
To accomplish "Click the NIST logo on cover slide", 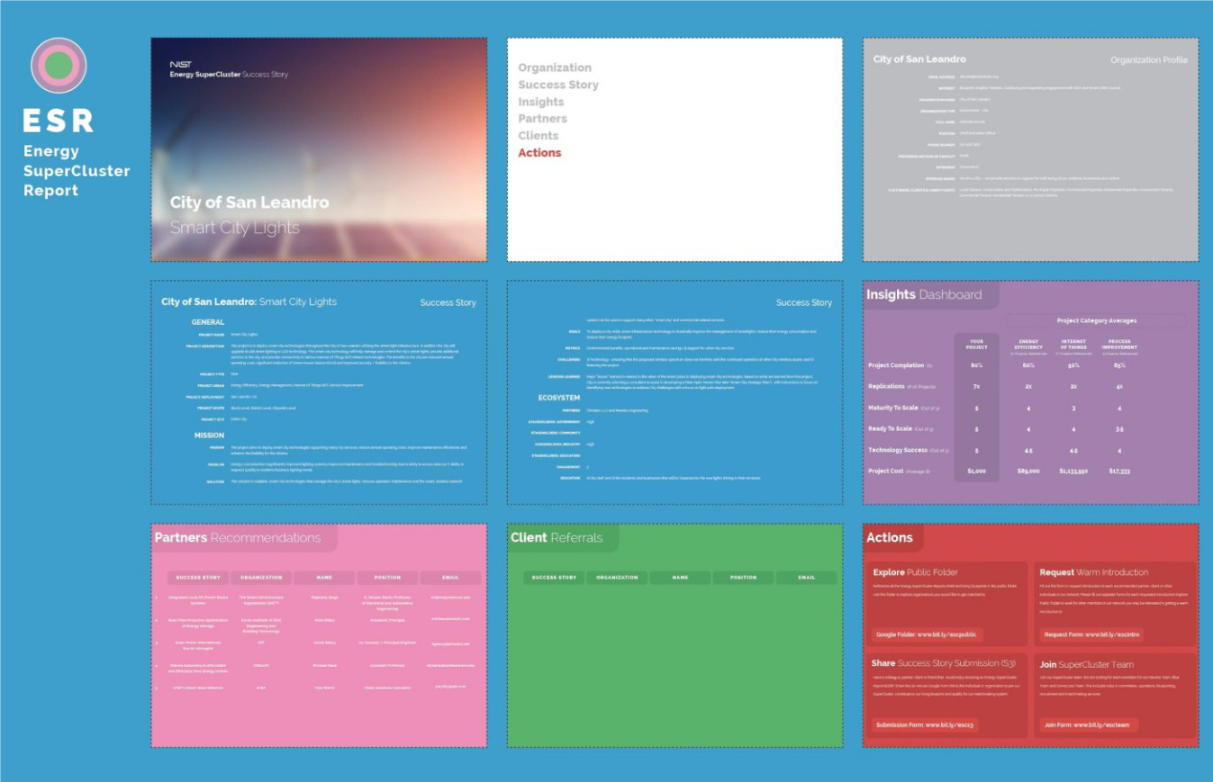I will tap(180, 65).
